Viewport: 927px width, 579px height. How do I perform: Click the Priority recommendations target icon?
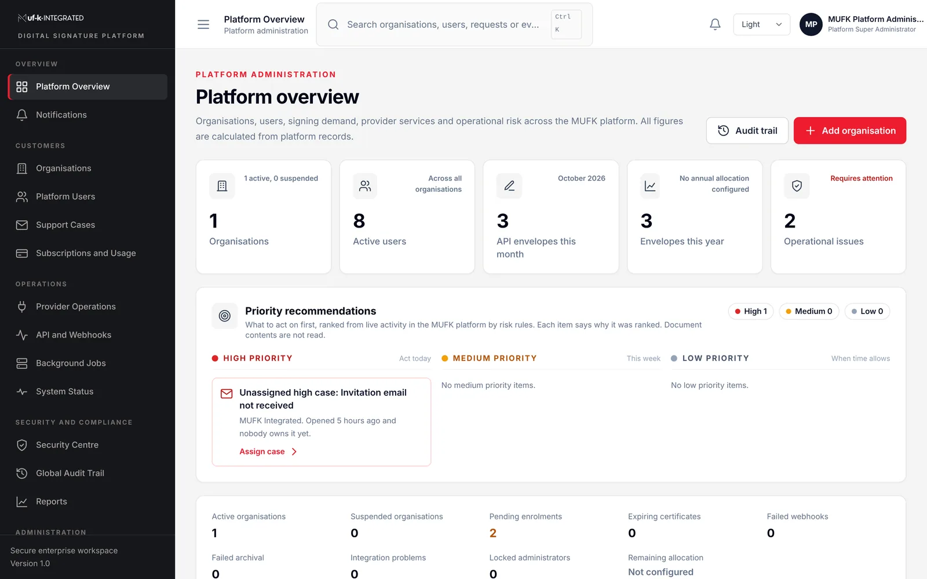click(225, 316)
